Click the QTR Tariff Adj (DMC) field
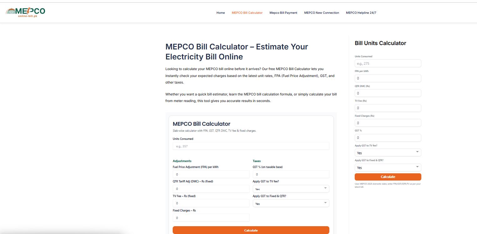Screen dimensions: 477x234 click(211, 189)
